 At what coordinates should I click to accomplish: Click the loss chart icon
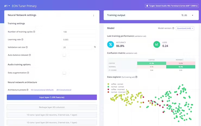(x=157, y=45)
